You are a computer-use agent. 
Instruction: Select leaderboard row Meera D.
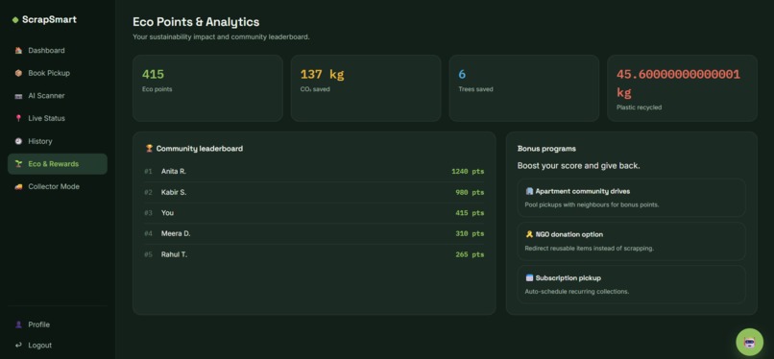(x=314, y=234)
